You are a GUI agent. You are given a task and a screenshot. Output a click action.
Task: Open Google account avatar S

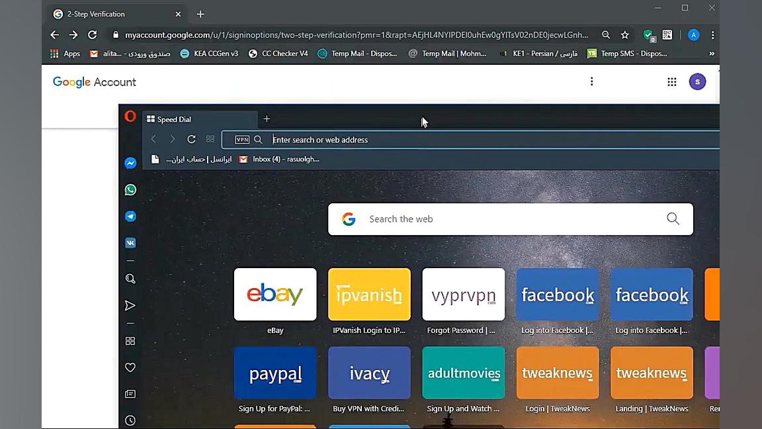[697, 81]
